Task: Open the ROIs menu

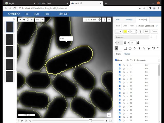Action: [x=37, y=14]
